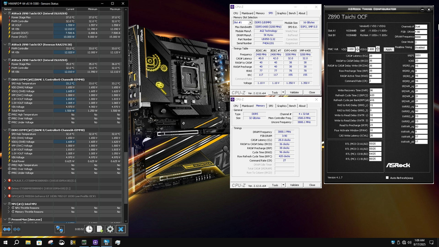This screenshot has width=439, height=247.
Task: Collapse DDR5 DIMM [#0] sensor group
Action: pos(5,79)
